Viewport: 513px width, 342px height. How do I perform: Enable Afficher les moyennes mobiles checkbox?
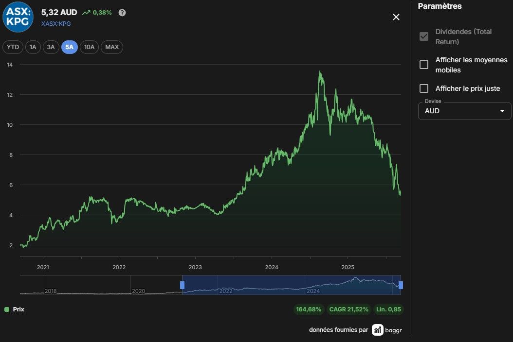pos(423,65)
